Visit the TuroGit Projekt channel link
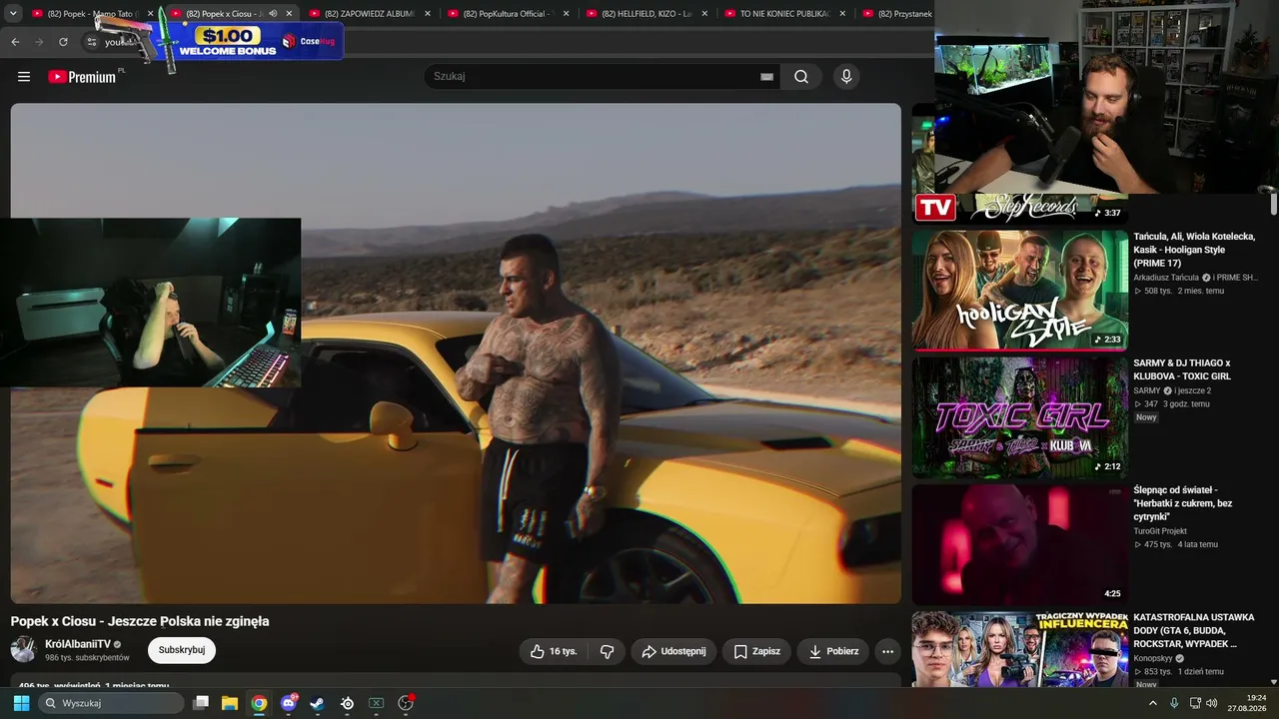 pos(1160,531)
